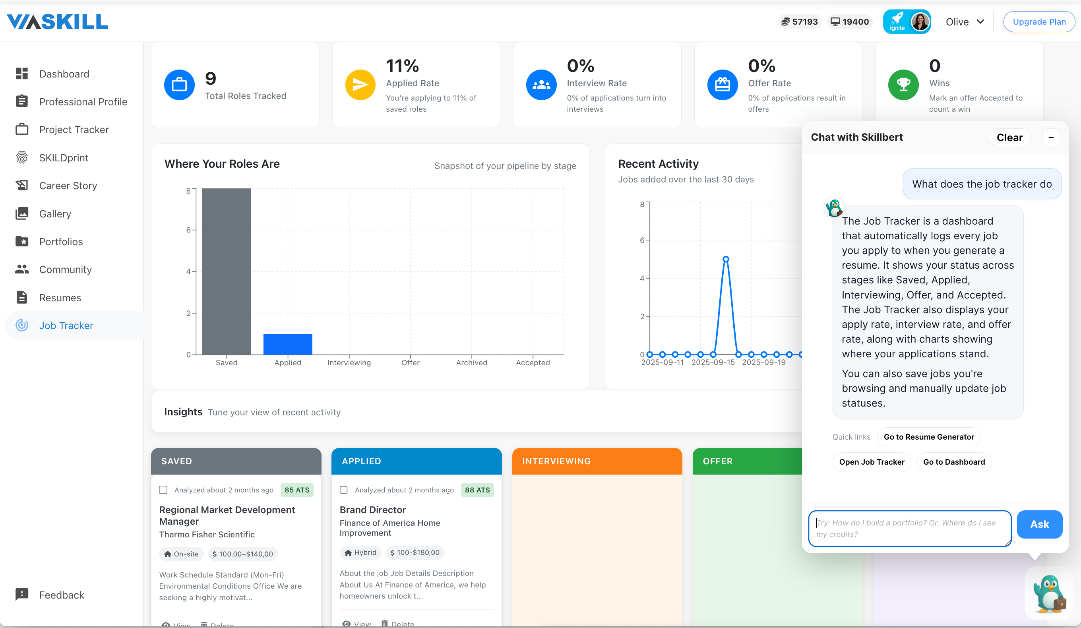Open the Career Story page
This screenshot has width=1081, height=628.
[x=67, y=185]
